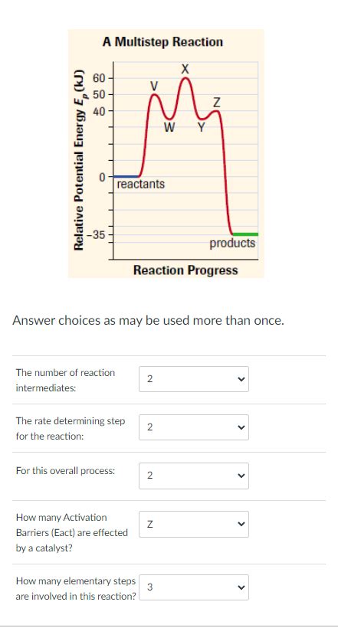Click the 'A Multistep Reaction' chart title
Viewport: 338px width, 628px height.
pyautogui.click(x=162, y=41)
